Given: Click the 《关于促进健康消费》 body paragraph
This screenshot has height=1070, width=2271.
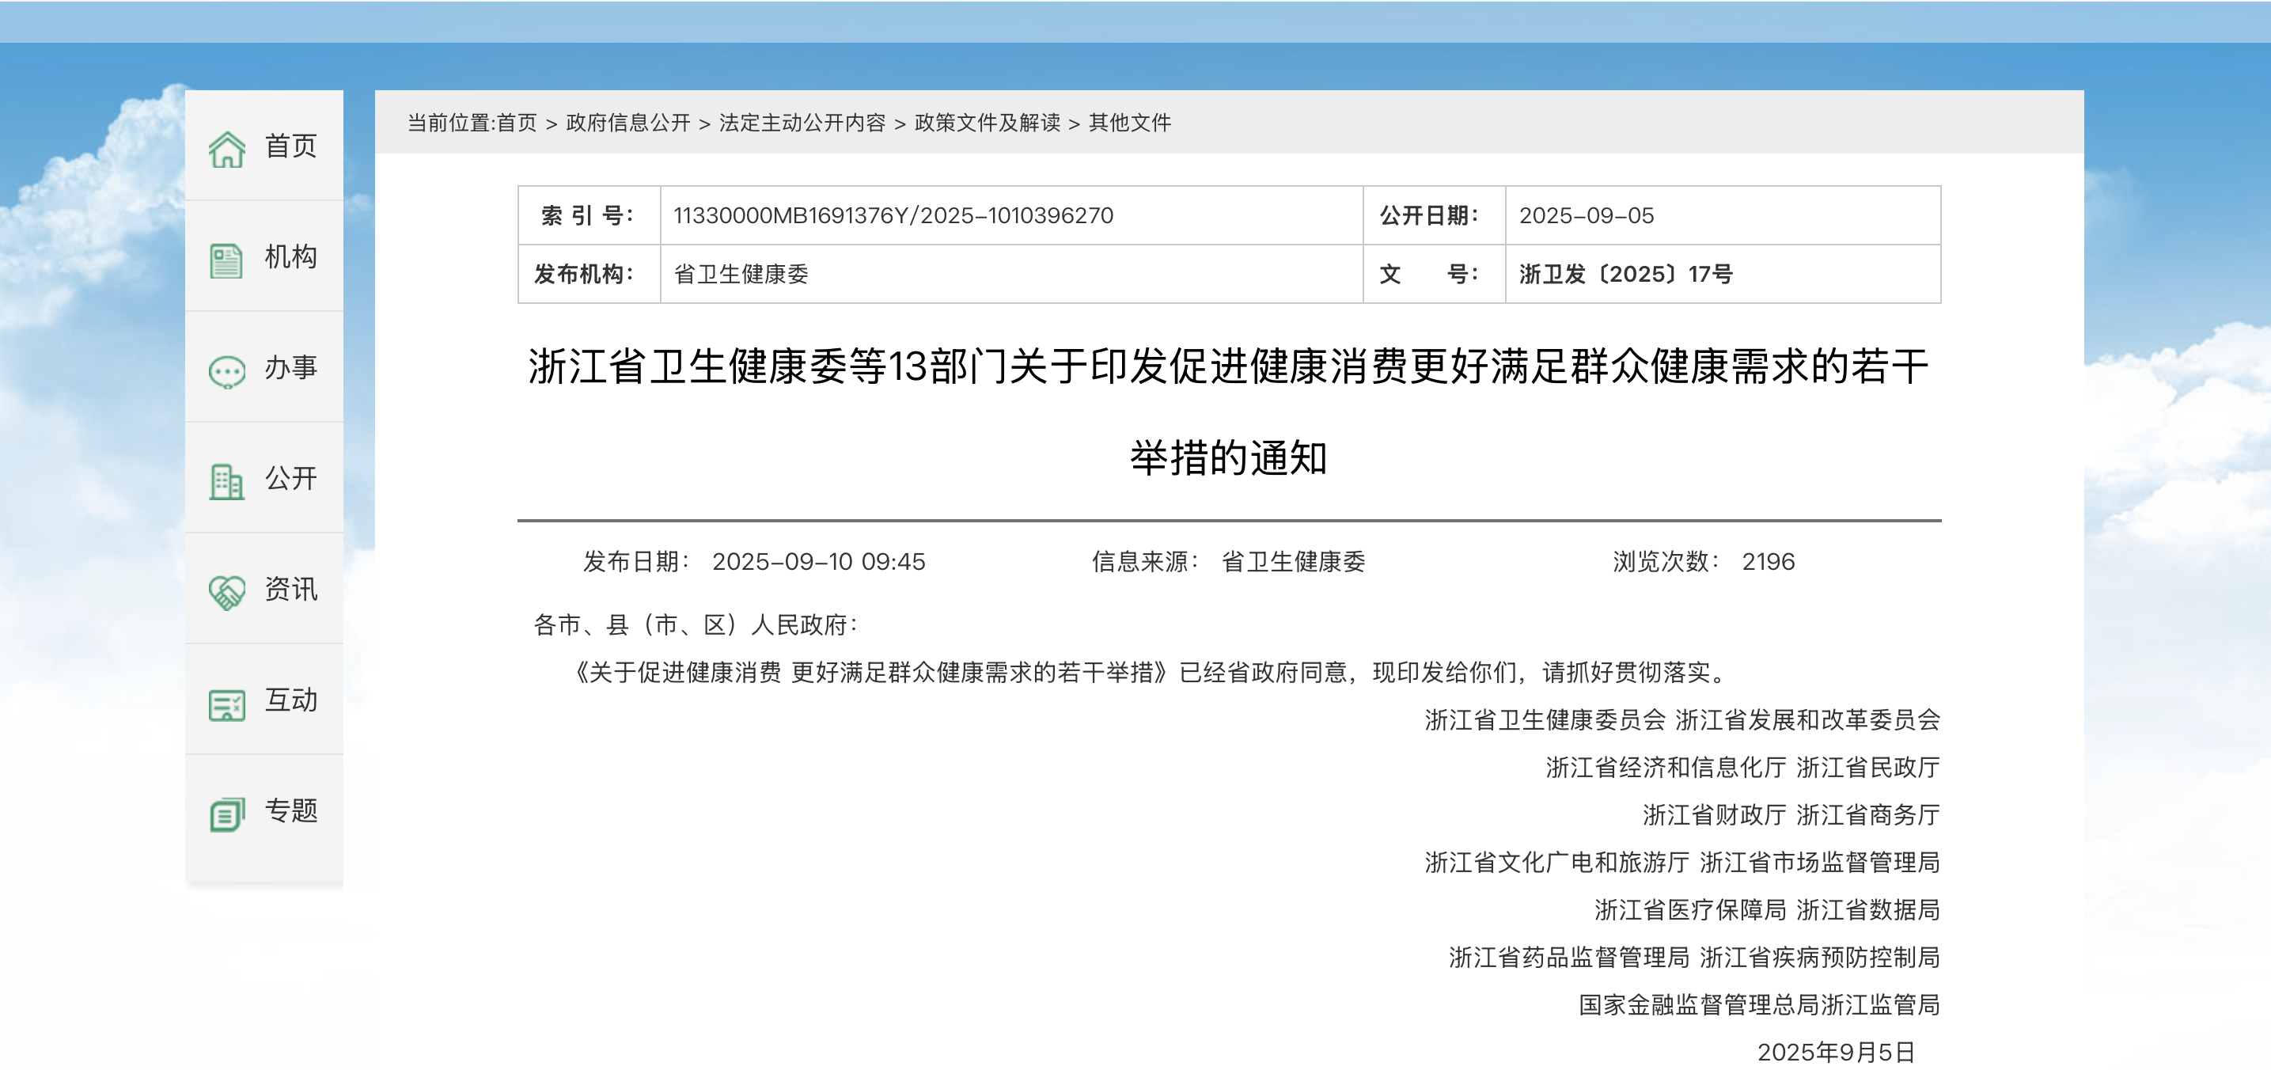Looking at the screenshot, I should (1149, 673).
